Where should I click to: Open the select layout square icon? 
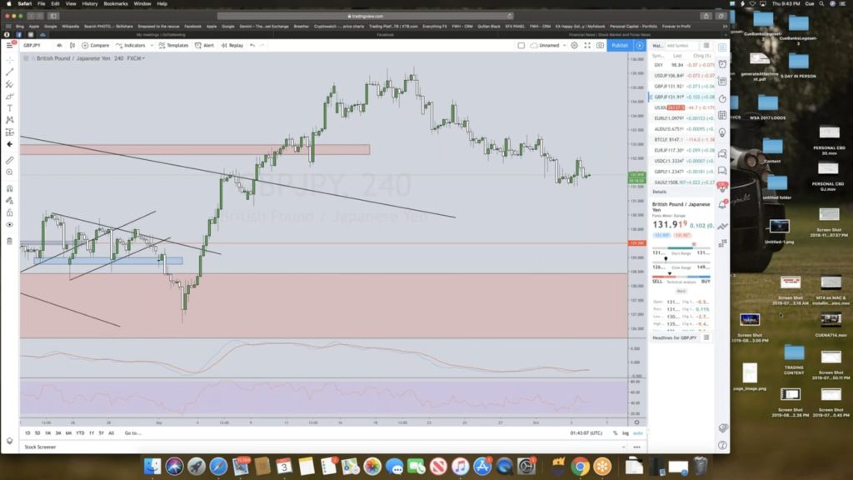coord(521,46)
